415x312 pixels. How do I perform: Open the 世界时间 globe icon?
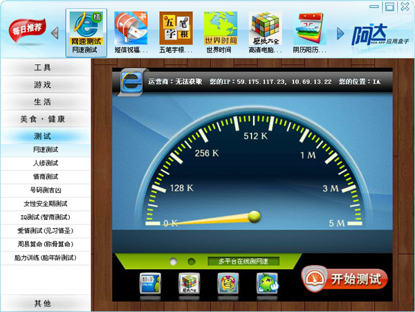coord(221,28)
